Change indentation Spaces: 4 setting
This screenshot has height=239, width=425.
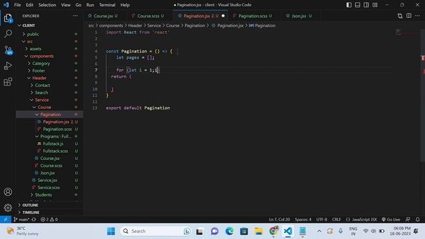(303, 219)
